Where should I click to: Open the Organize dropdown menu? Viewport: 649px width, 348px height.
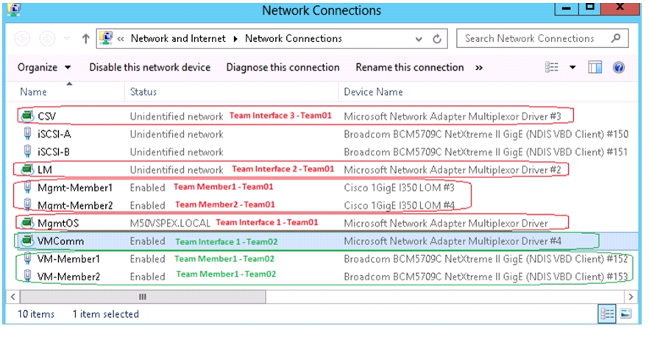click(x=44, y=67)
